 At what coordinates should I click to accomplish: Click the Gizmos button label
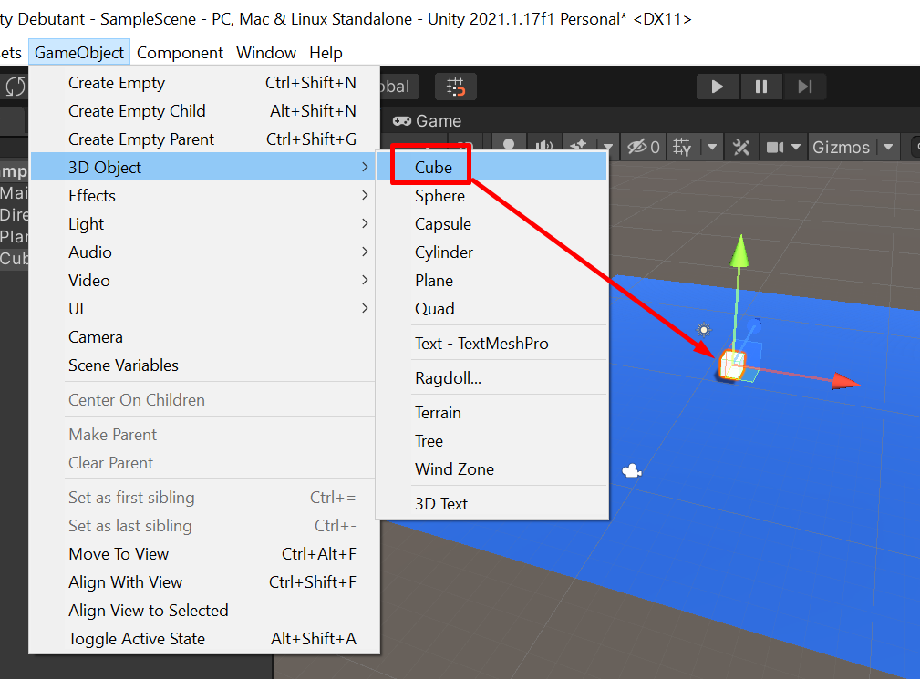pyautogui.click(x=841, y=147)
